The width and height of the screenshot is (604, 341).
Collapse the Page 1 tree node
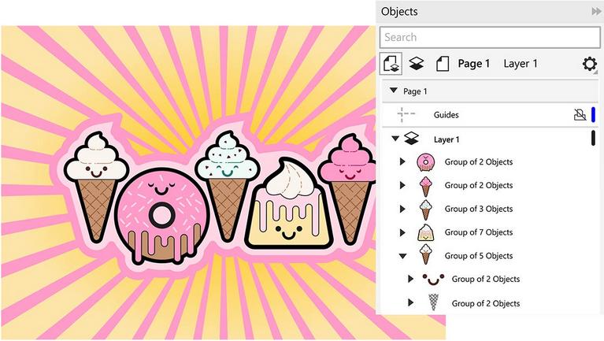393,91
